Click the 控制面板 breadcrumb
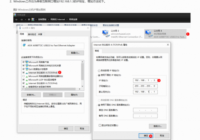The width and height of the screenshot is (200, 140). [42, 19]
